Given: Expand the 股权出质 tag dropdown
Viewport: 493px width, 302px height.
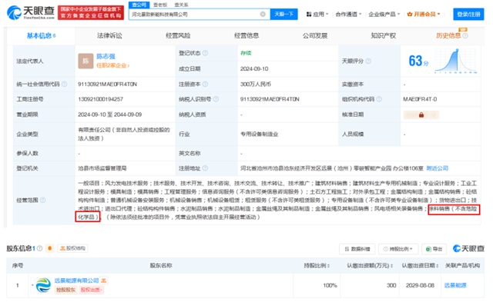Looking at the screenshot, I should pyautogui.click(x=91, y=290).
